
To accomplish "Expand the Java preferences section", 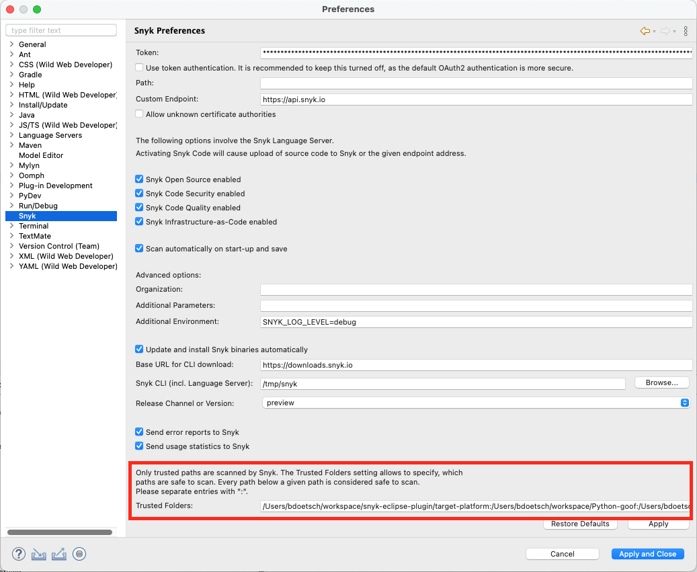I will 11,115.
